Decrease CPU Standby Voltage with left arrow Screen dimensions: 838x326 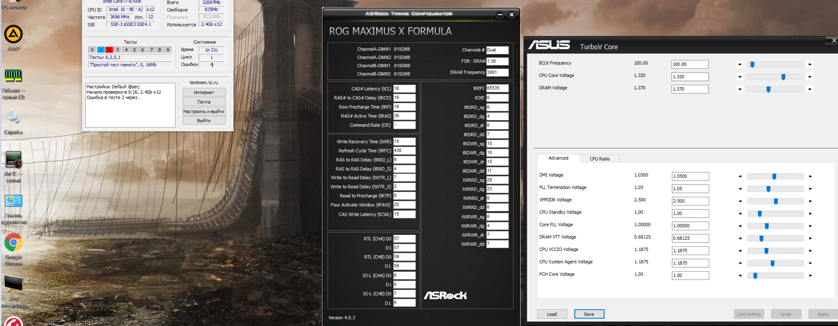[740, 214]
